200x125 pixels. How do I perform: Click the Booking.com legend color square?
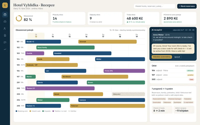[x=16, y=111]
